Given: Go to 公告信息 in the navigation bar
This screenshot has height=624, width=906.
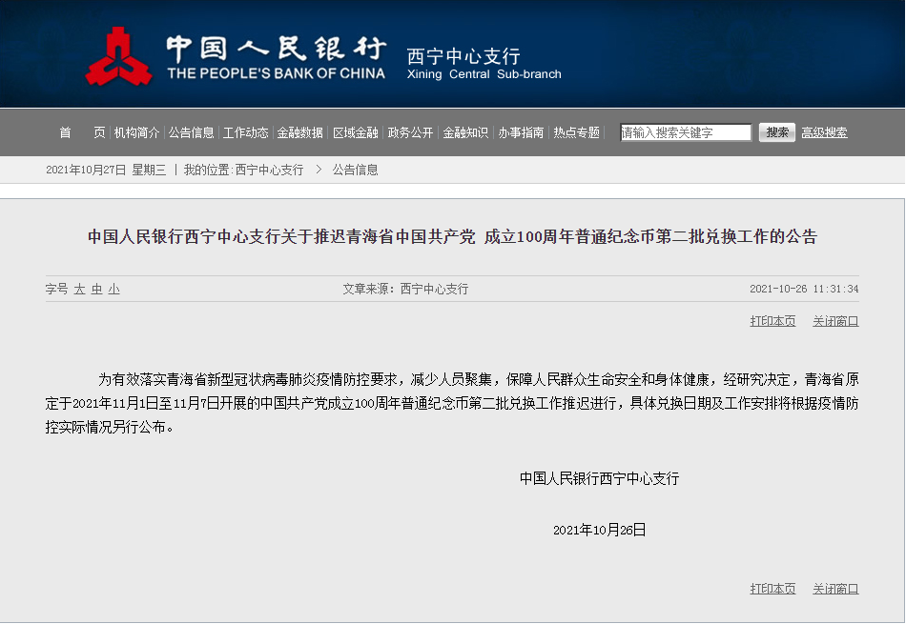Looking at the screenshot, I should (x=192, y=132).
